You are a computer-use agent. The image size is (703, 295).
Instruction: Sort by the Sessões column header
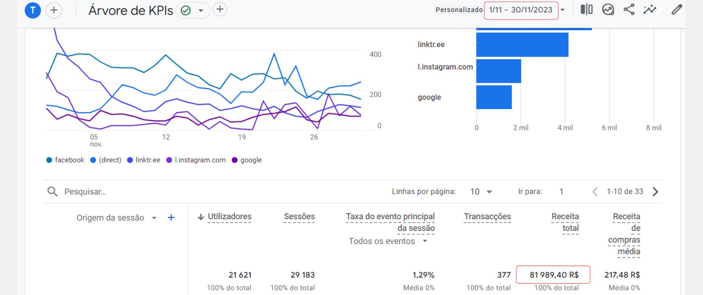[x=299, y=216]
